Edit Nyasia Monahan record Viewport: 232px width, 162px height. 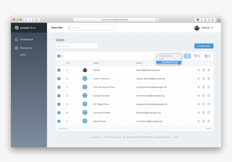(x=204, y=96)
